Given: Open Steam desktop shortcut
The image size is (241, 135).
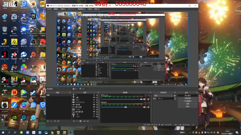Looking at the screenshot, I should [33, 94].
